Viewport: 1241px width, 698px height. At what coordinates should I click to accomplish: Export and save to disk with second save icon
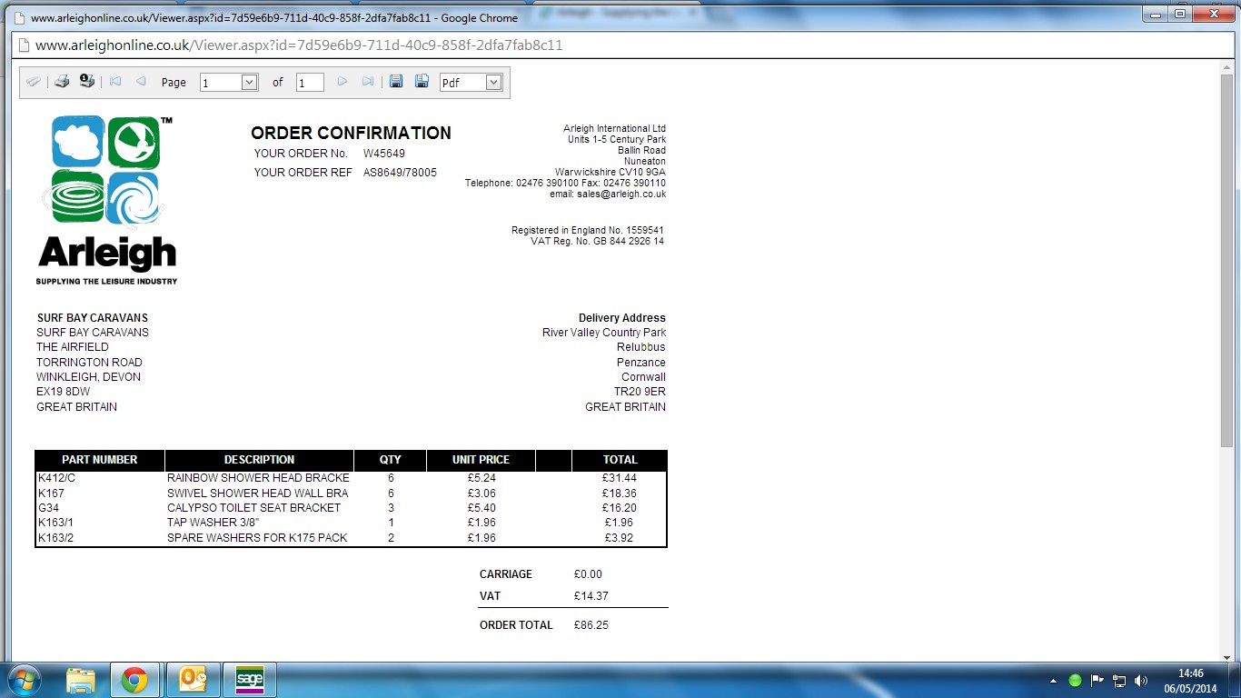point(422,82)
